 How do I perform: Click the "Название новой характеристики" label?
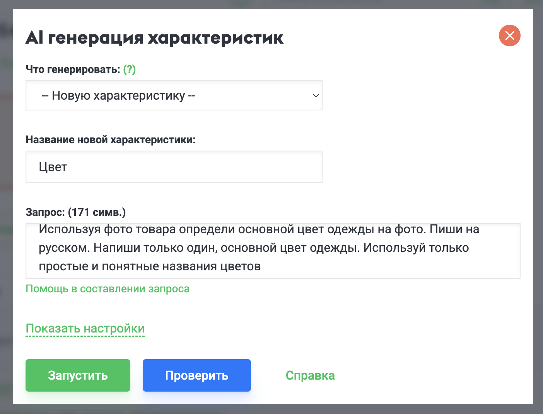pos(111,139)
